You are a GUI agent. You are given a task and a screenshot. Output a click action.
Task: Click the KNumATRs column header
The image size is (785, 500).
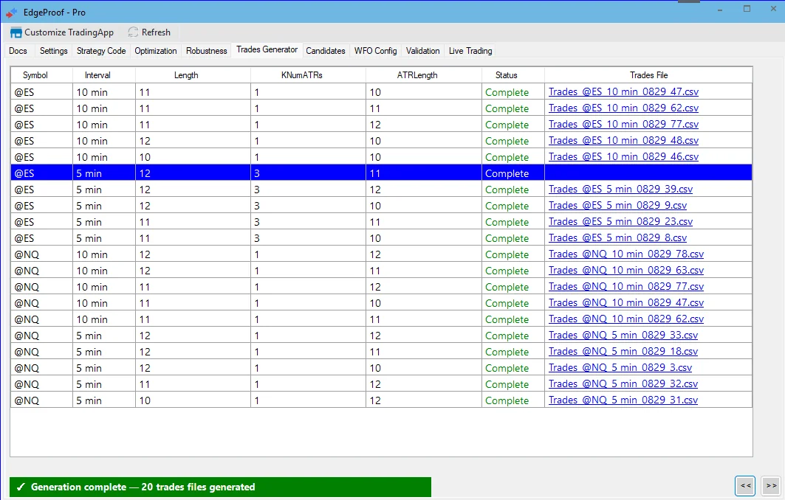(309, 75)
